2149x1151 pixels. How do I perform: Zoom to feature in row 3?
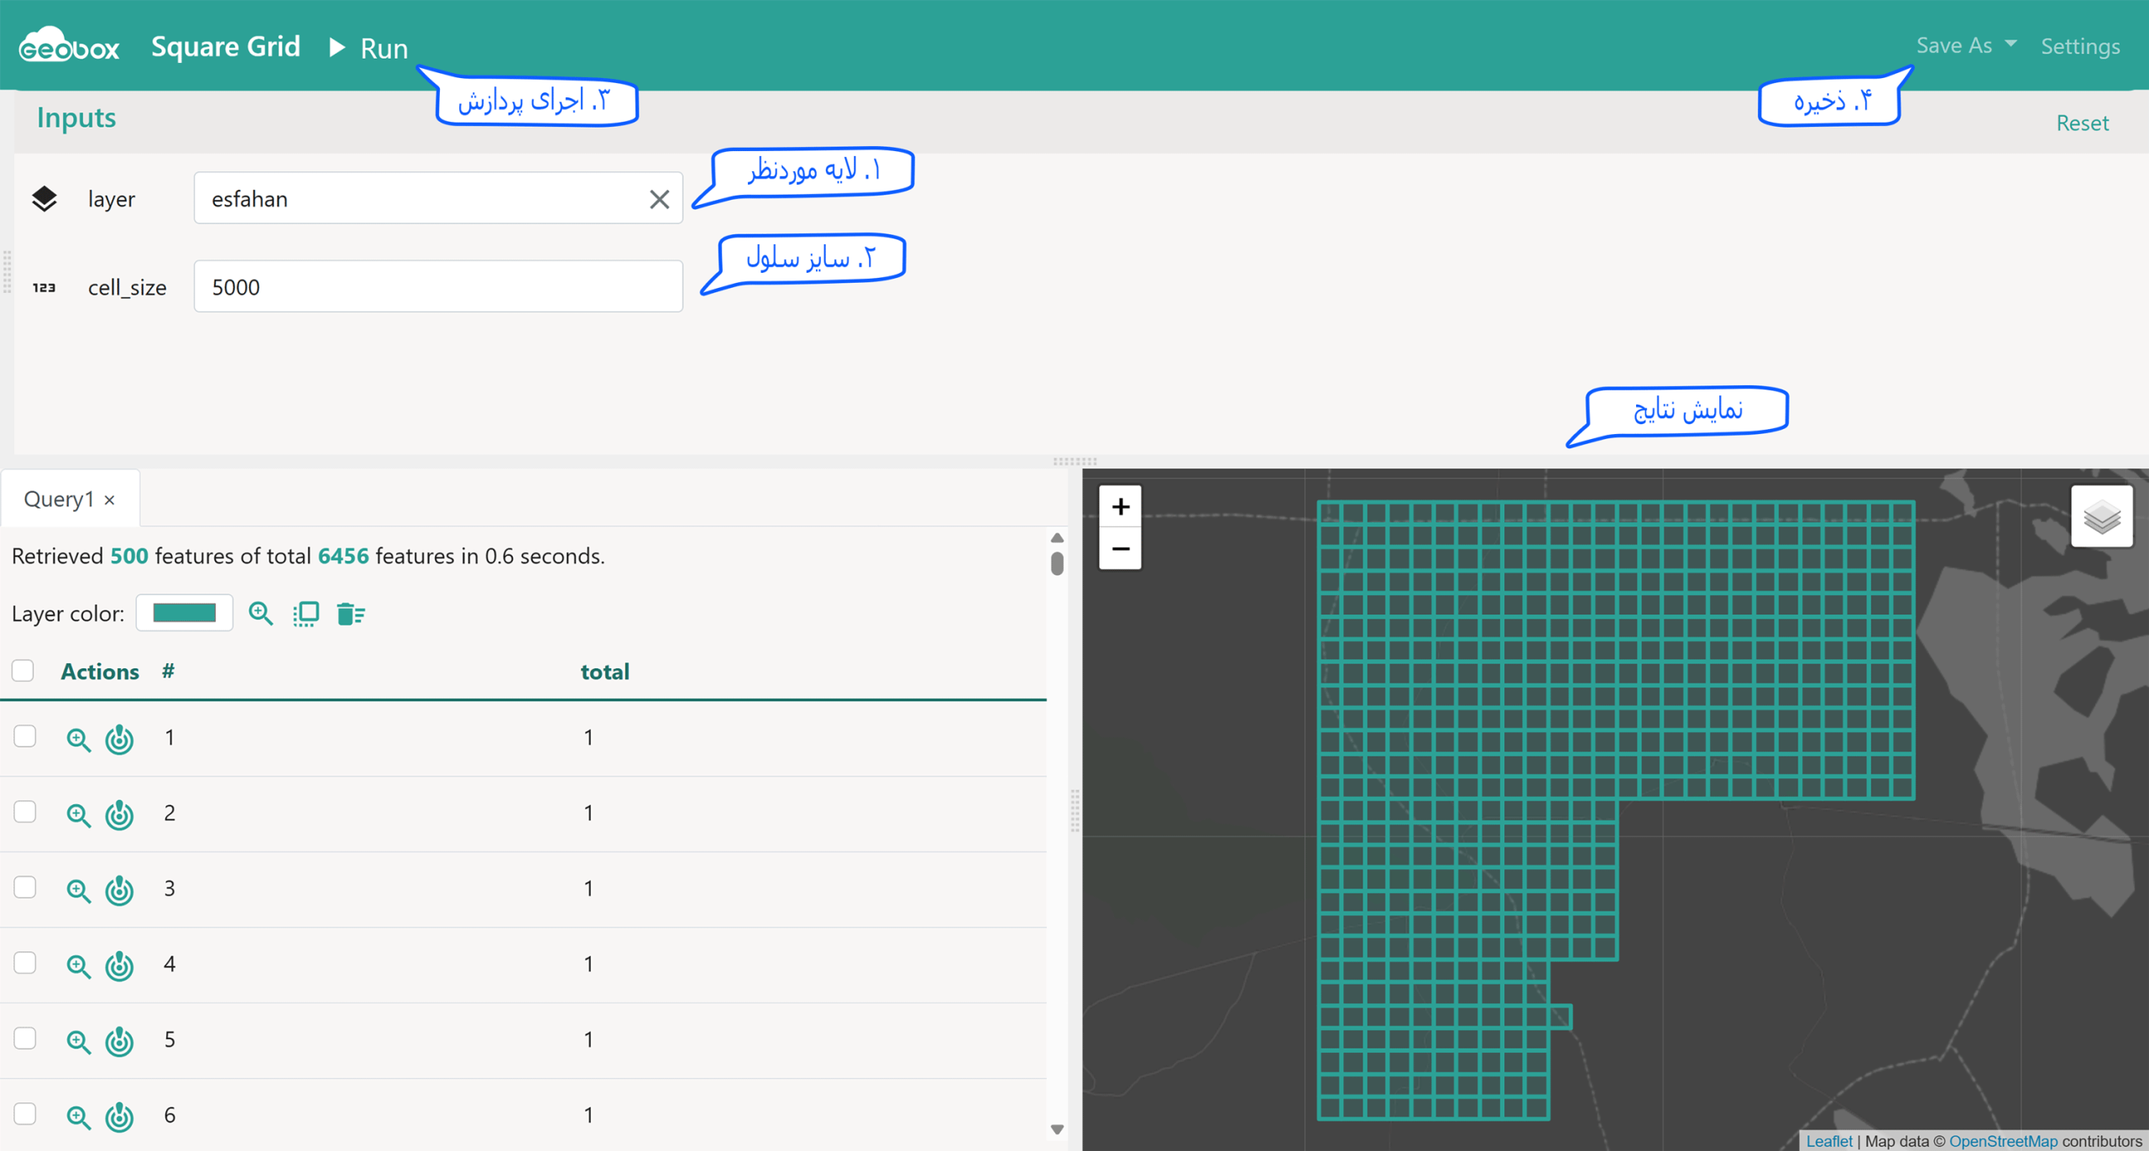tap(78, 890)
